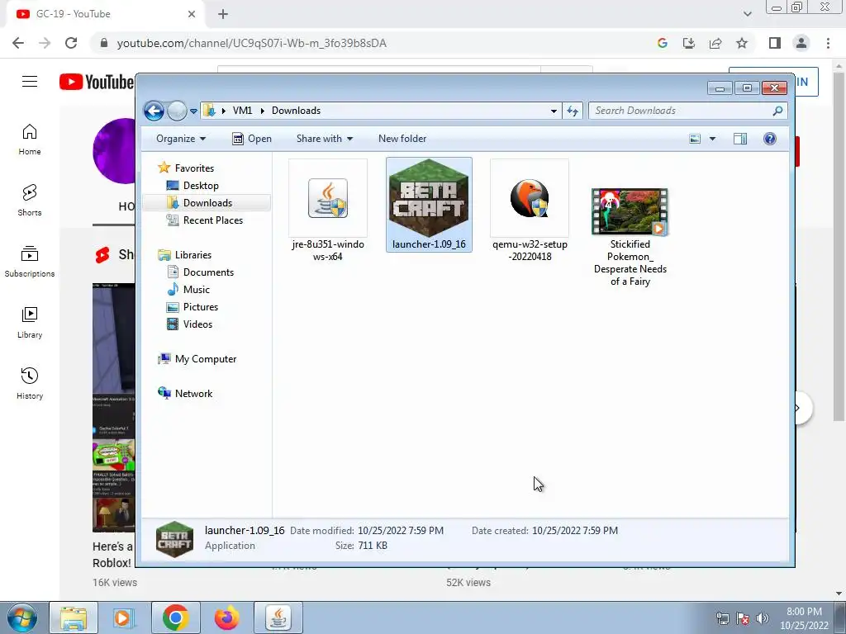Screen dimensions: 846x634
Task: Toggle the preview pane icon
Action: pos(740,139)
